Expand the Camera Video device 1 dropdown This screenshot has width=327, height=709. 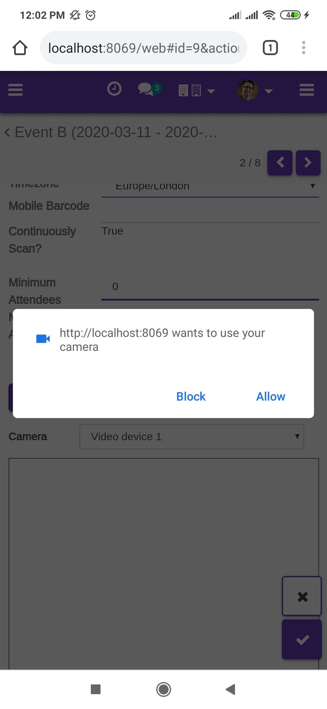(192, 436)
